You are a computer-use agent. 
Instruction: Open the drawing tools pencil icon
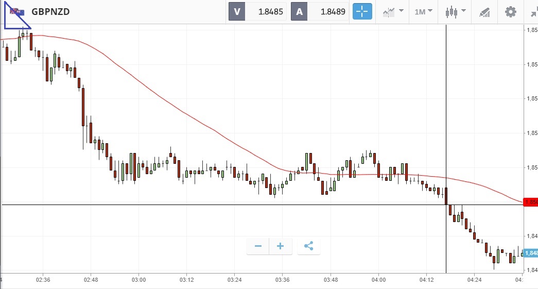484,11
